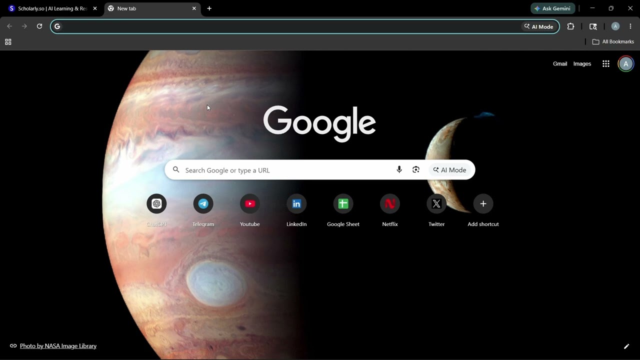Open Chrome profile avatar in toolbar
This screenshot has width=640, height=360.
[615, 26]
